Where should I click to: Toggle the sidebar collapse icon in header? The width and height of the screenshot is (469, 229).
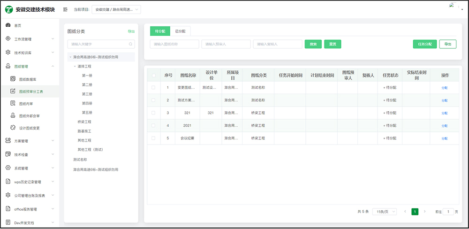[x=65, y=9]
